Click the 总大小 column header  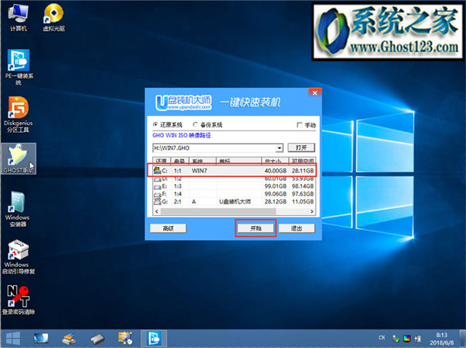(x=275, y=161)
